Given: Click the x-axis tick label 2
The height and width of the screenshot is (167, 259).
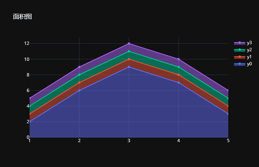Looking at the screenshot, I should (79, 141).
